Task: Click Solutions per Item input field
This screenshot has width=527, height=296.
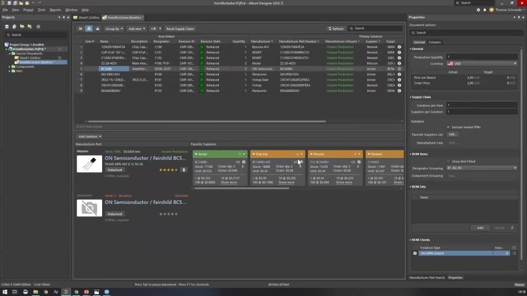Action: 481,105
